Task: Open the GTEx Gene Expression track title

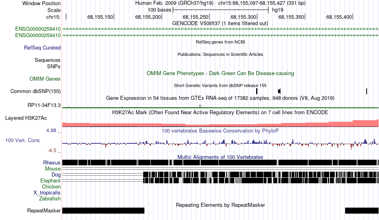Action: click(220, 98)
